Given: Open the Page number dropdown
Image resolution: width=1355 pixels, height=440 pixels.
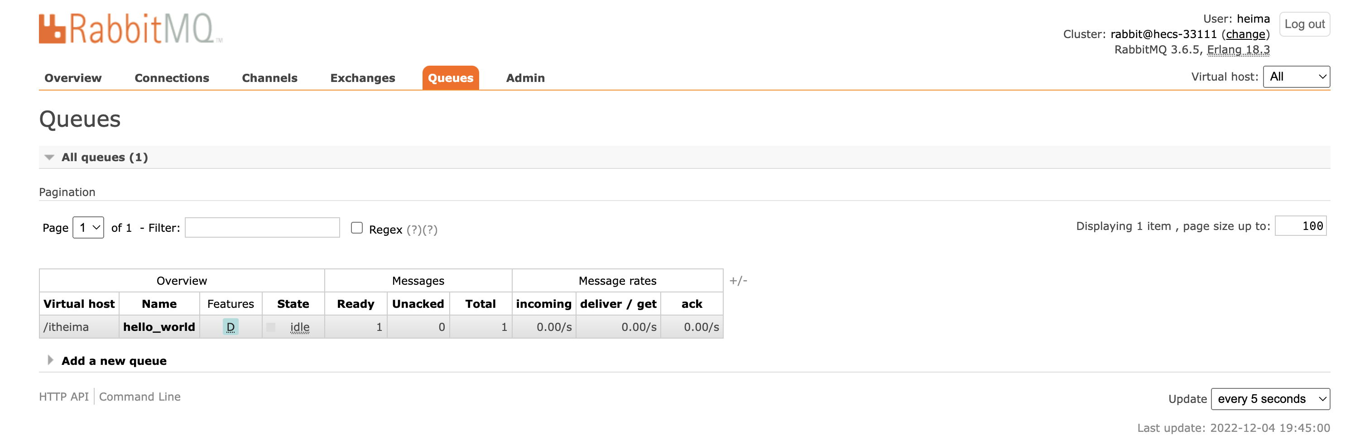Looking at the screenshot, I should pos(88,228).
